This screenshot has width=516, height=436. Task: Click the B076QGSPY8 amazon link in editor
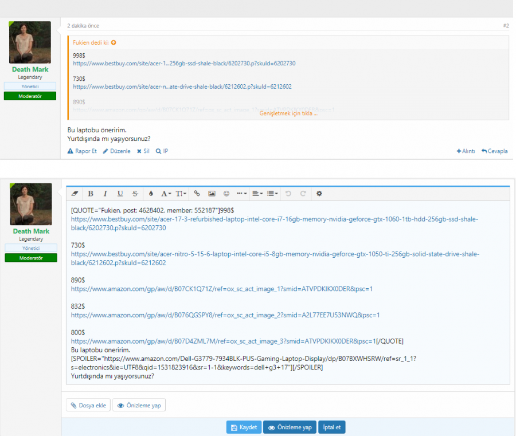[225, 315]
